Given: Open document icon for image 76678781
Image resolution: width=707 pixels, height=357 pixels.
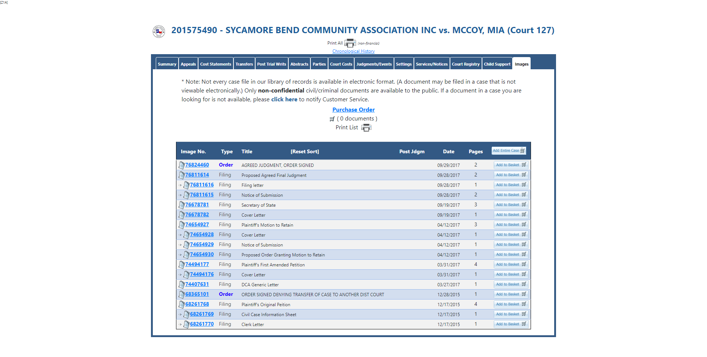Looking at the screenshot, I should (x=182, y=205).
